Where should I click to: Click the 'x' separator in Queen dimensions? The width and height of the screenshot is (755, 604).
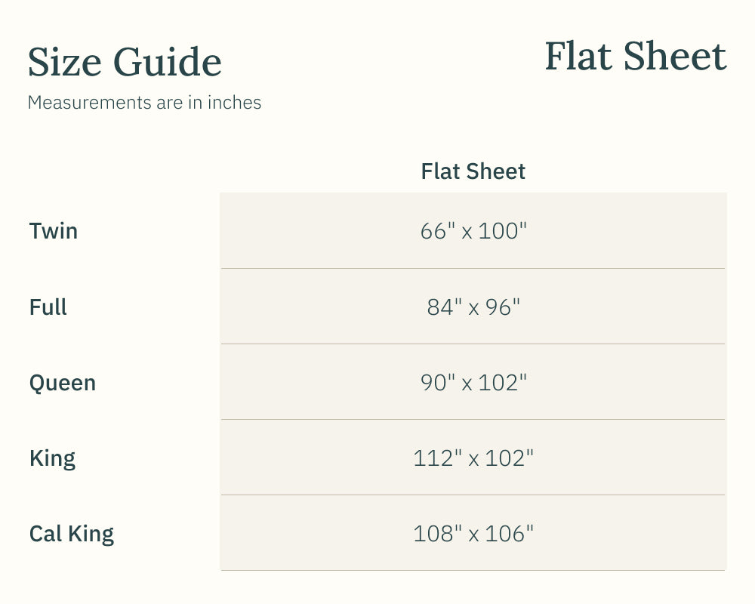467,384
